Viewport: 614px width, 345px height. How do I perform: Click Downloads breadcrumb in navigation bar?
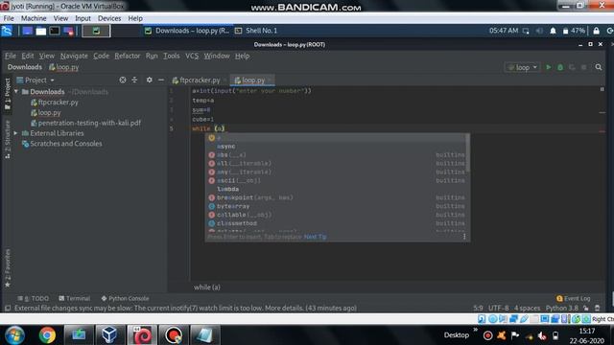25,67
